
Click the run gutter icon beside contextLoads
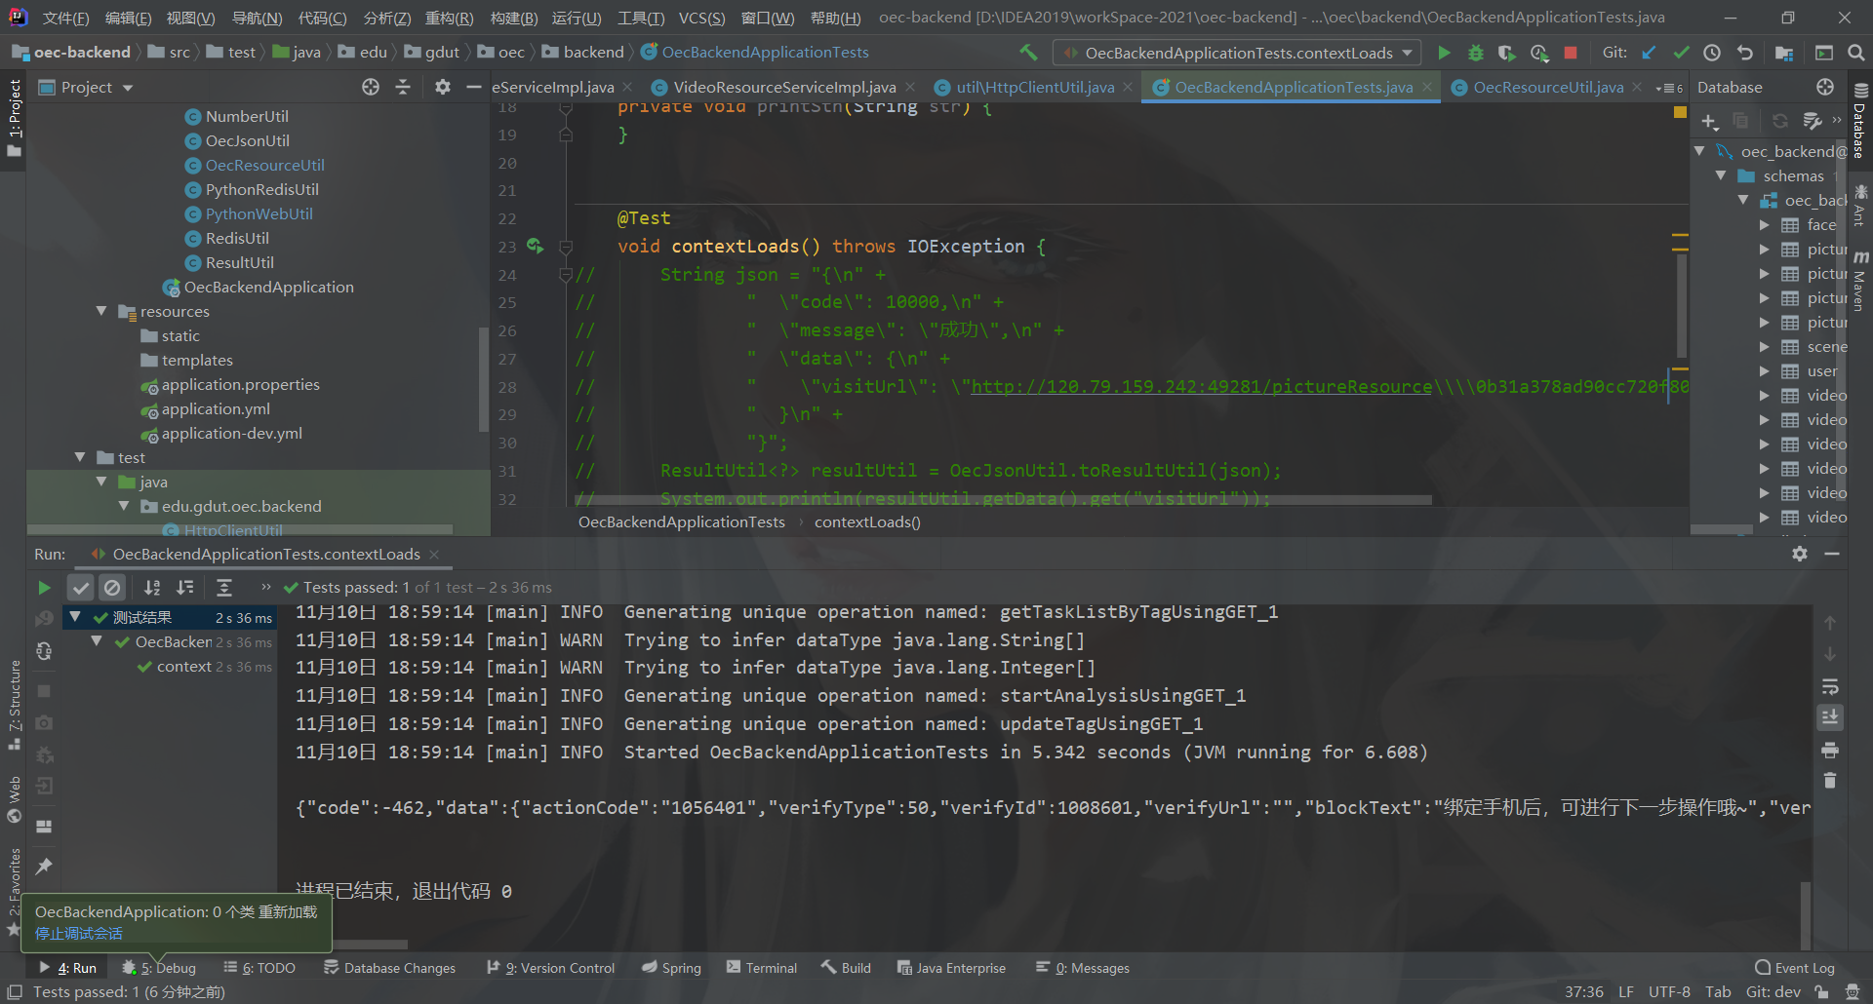coord(535,246)
